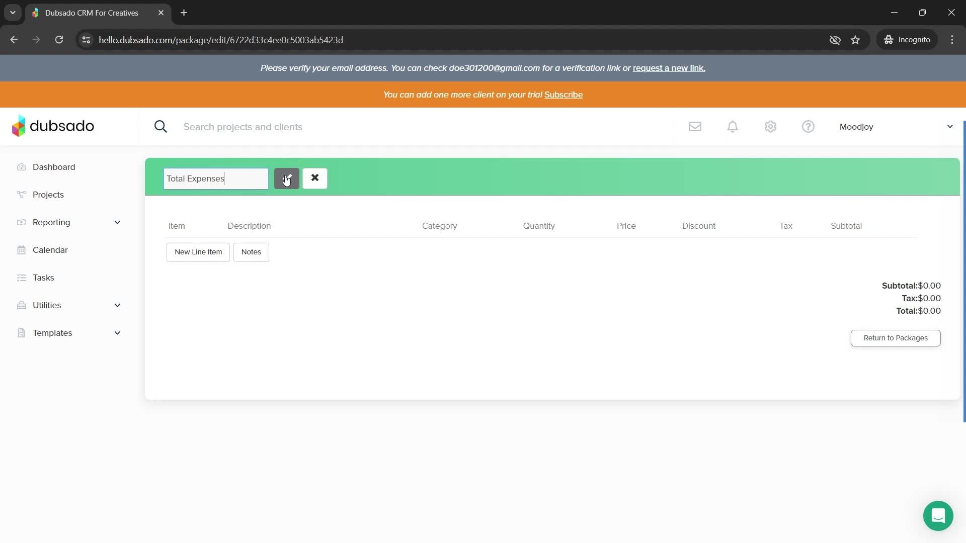This screenshot has height=543, width=966.
Task: Confirm package name with the save icon button
Action: pyautogui.click(x=286, y=178)
